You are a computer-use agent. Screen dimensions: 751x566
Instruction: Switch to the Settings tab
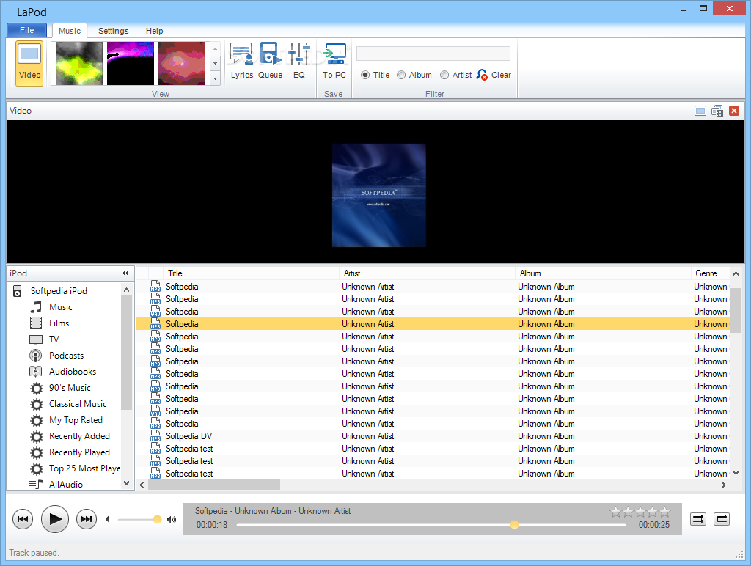pos(113,31)
